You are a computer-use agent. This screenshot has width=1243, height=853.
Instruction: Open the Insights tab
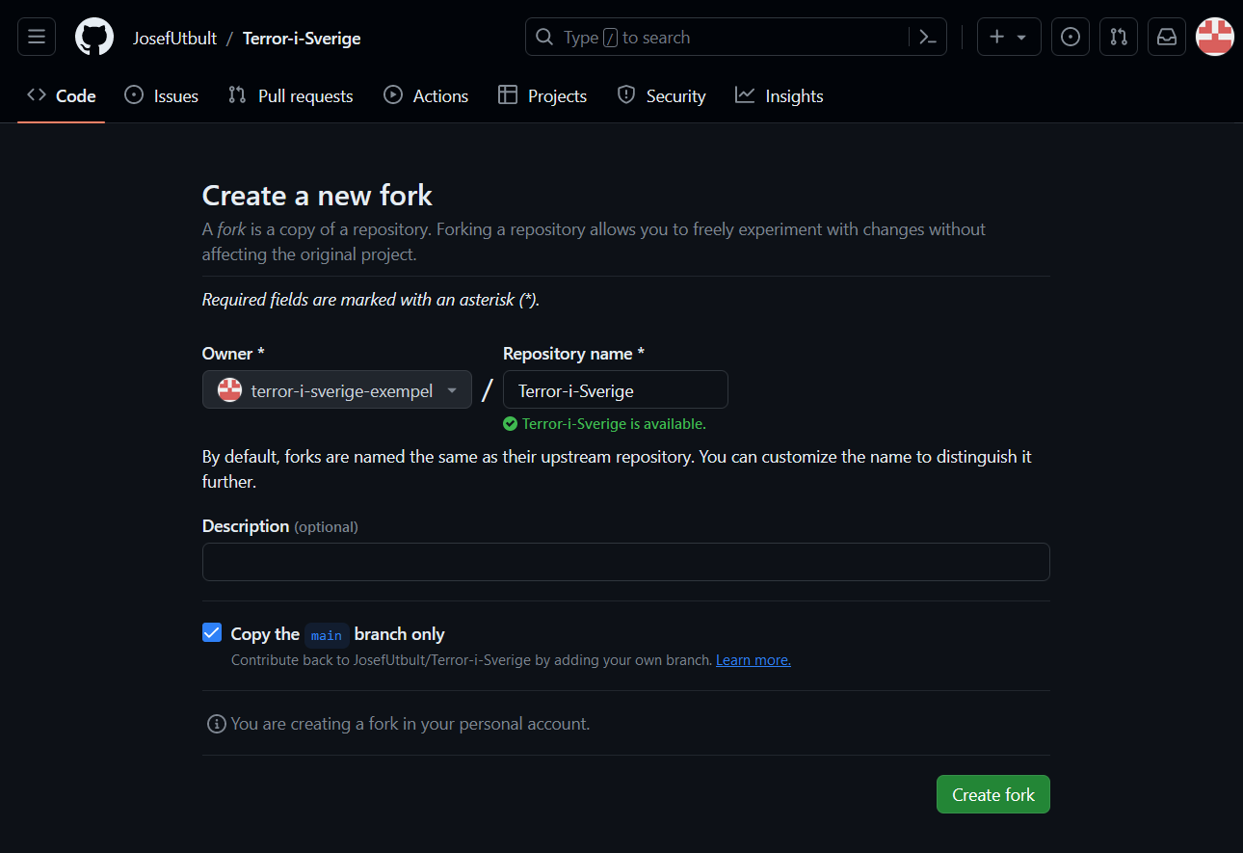(780, 95)
